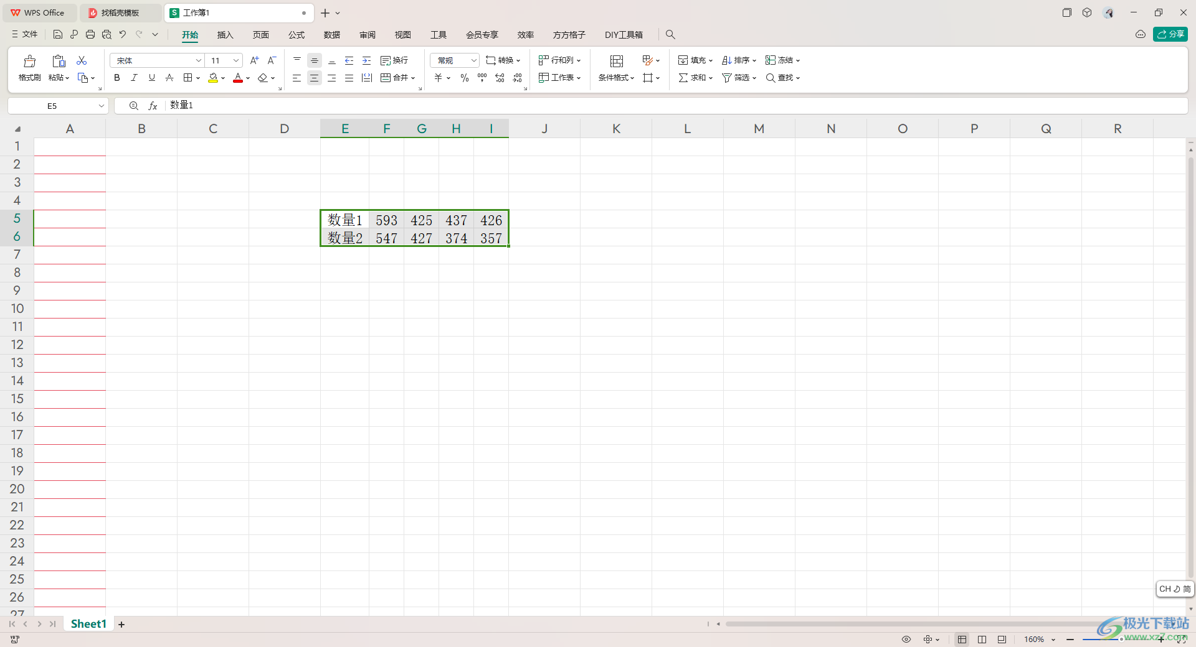
Task: Click the 分享 Share button
Action: (1170, 34)
